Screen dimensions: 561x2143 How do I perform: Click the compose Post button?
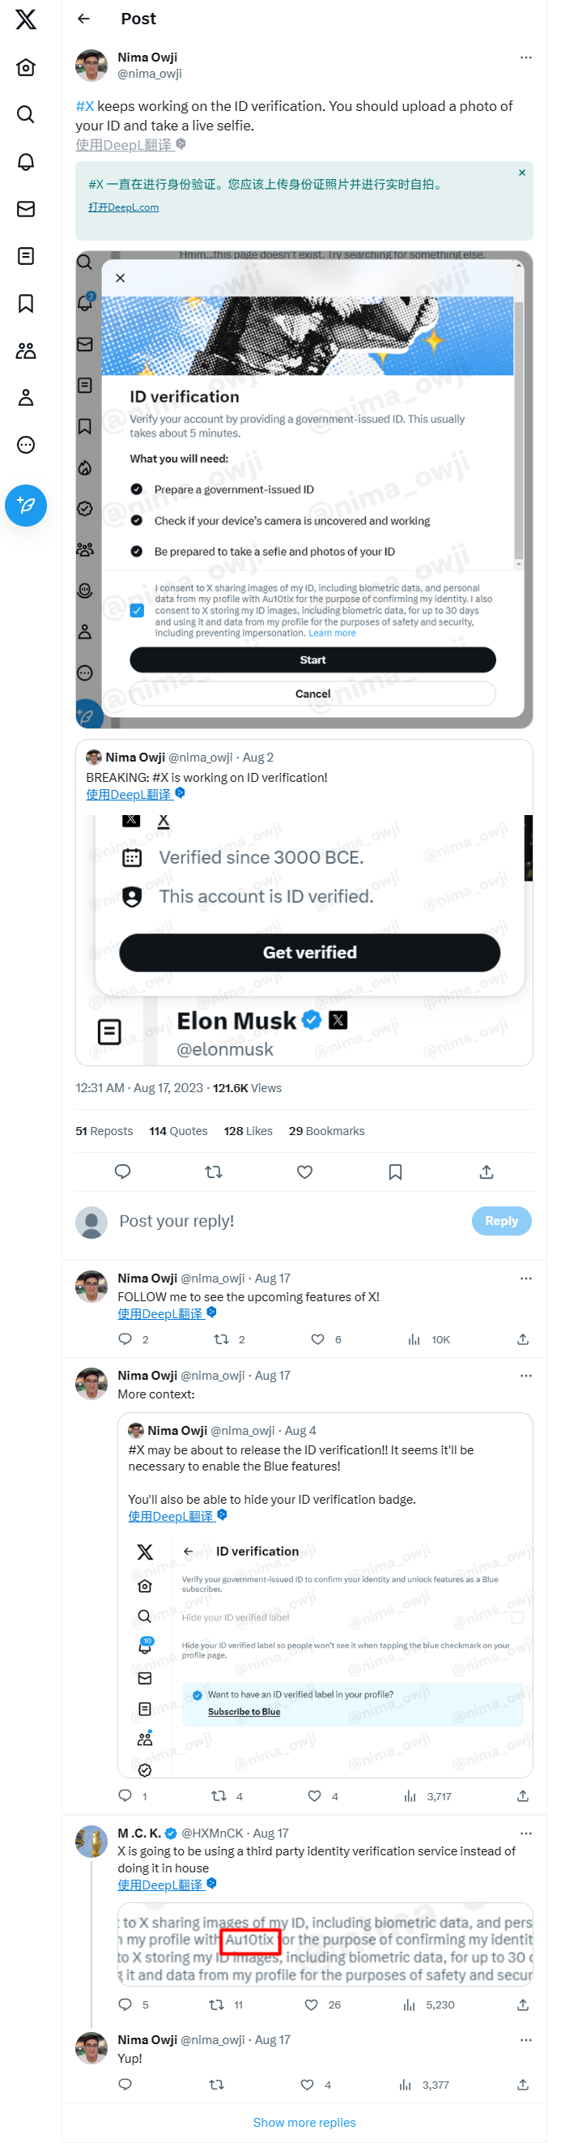tap(26, 506)
